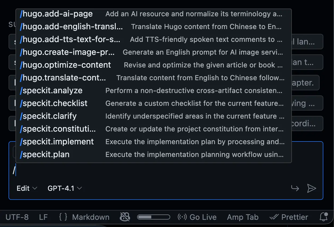Viewport: 334px width, 227px height.
Task: Click the Go Live broadcast icon
Action: 183,217
